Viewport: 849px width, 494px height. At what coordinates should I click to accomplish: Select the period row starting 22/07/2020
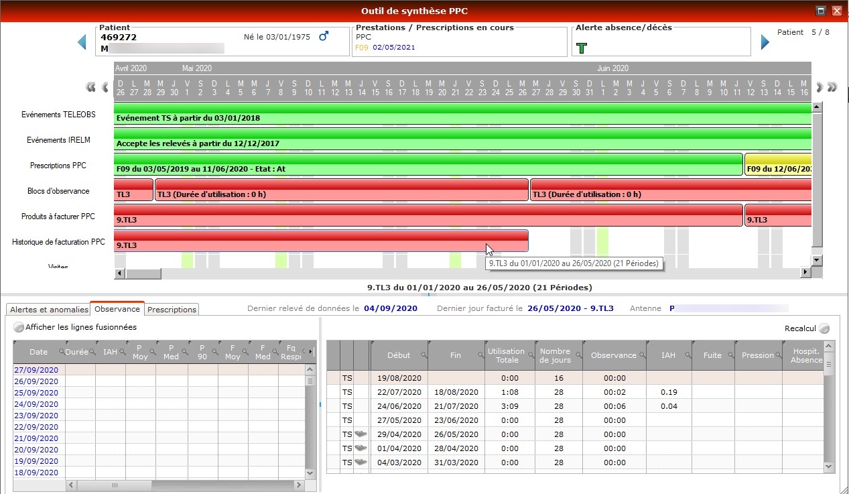575,391
